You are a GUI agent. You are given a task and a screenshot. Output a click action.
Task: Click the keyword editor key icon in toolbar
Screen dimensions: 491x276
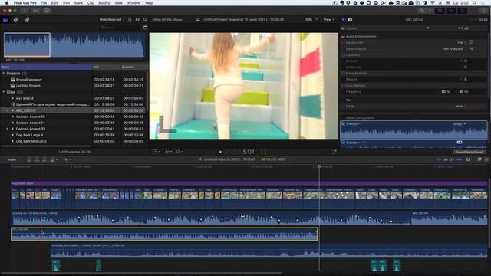tap(36, 11)
